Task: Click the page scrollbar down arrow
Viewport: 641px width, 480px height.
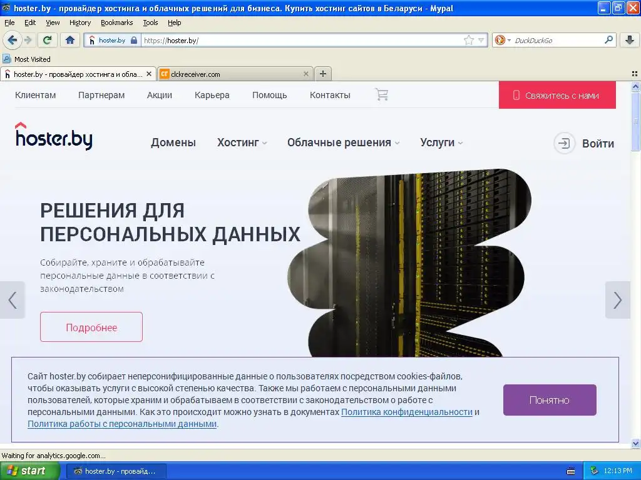Action: (635, 443)
